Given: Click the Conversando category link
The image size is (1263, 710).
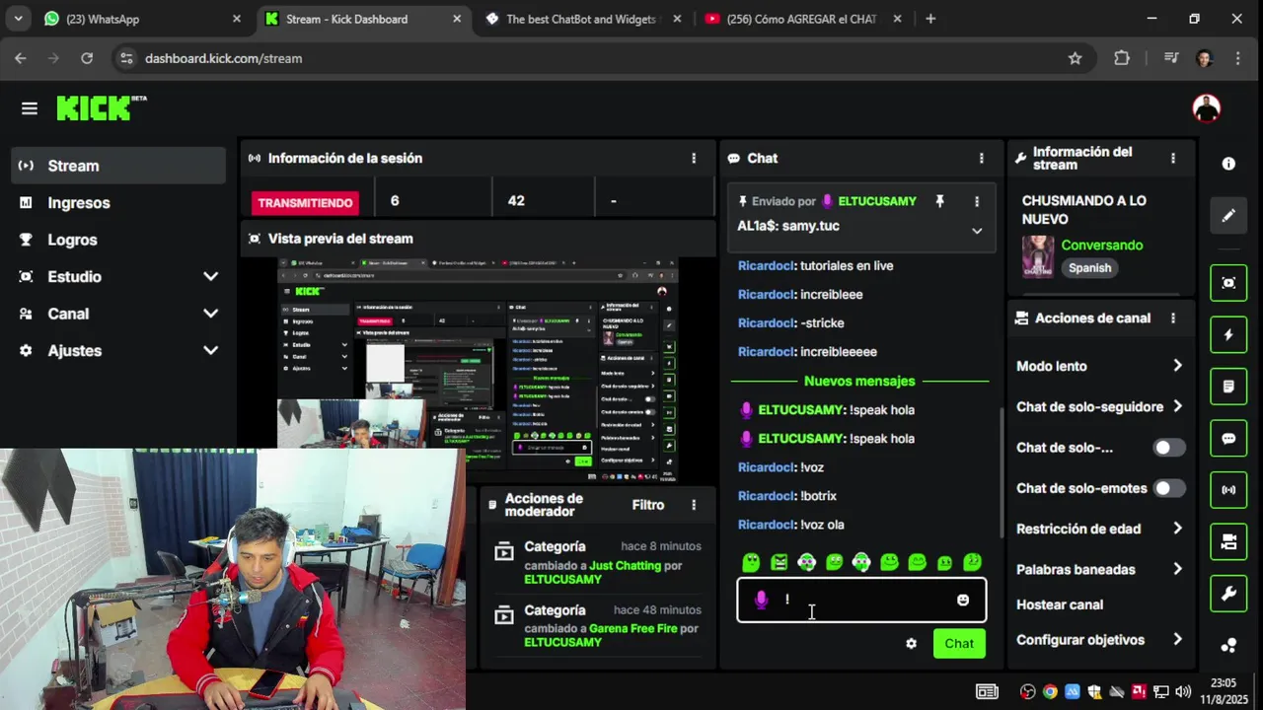Looking at the screenshot, I should pyautogui.click(x=1102, y=246).
